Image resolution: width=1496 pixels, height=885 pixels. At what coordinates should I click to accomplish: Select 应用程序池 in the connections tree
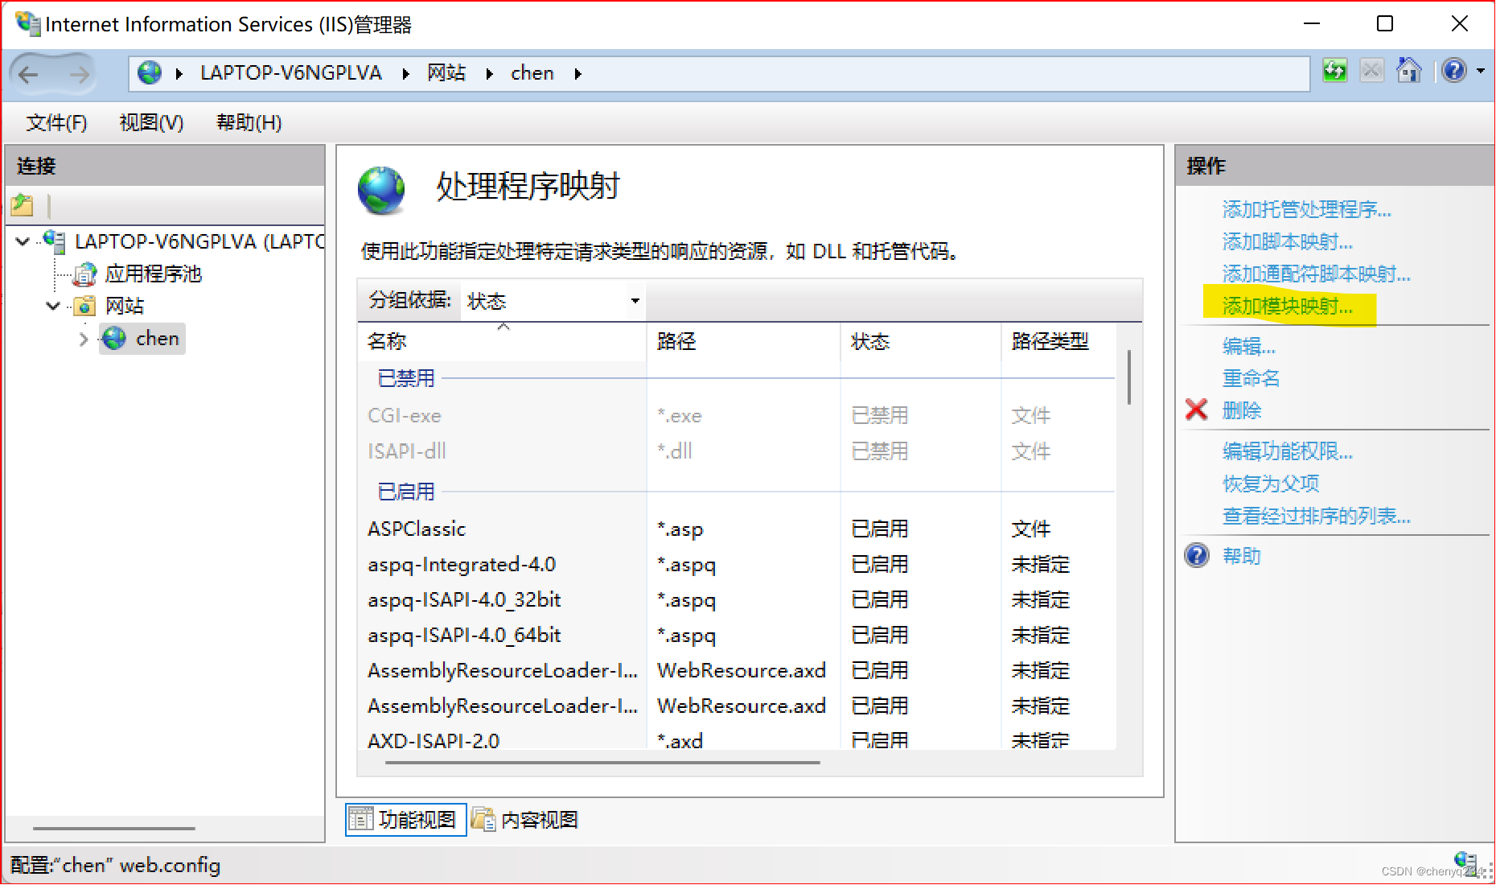[154, 274]
